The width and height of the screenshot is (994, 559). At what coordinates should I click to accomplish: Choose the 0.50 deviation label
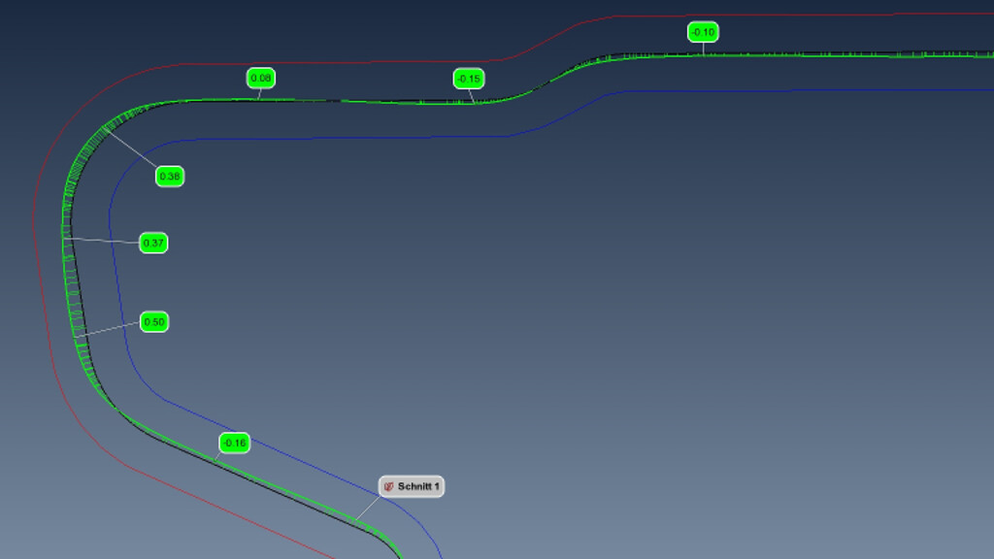tap(154, 321)
